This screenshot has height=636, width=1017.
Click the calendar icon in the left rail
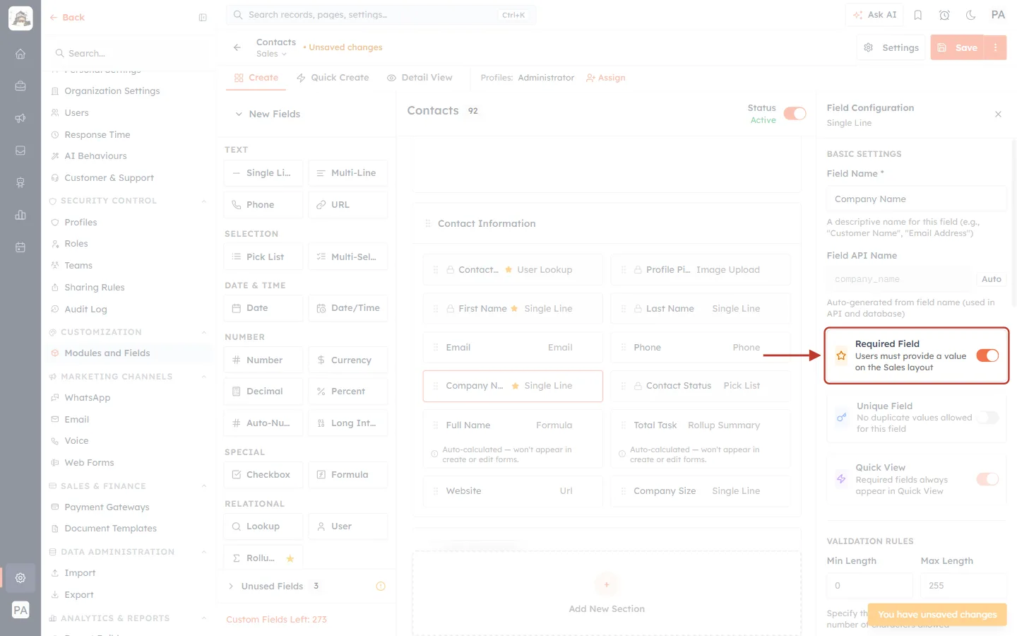tap(20, 247)
